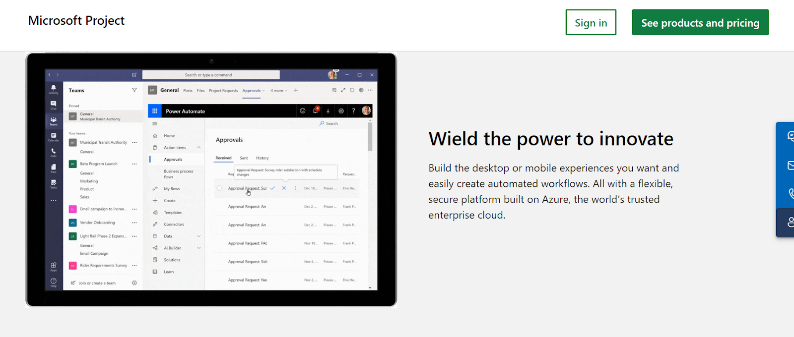This screenshot has width=794, height=337.
Task: Click the floating chat bubble contact icon
Action: (790, 136)
